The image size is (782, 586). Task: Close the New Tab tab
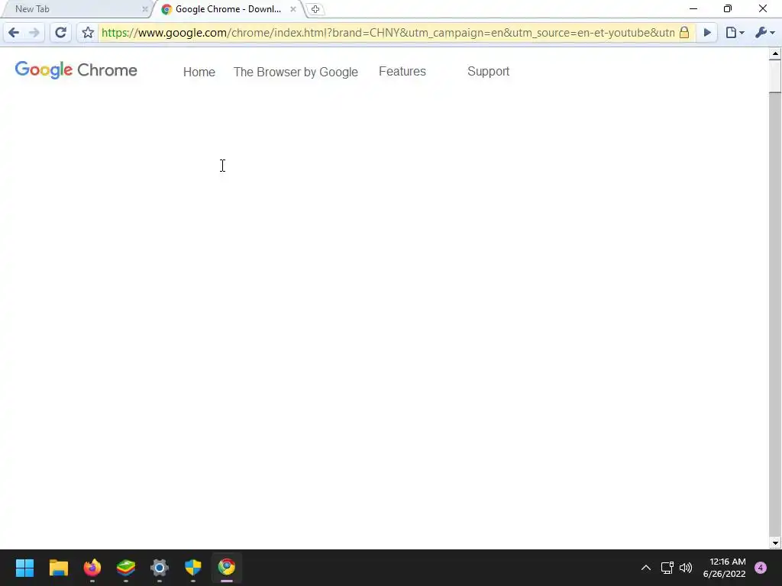click(144, 9)
